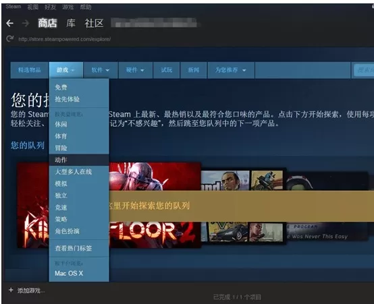The width and height of the screenshot is (374, 304).
Task: Open the 试玩 store tab
Action: pos(166,70)
